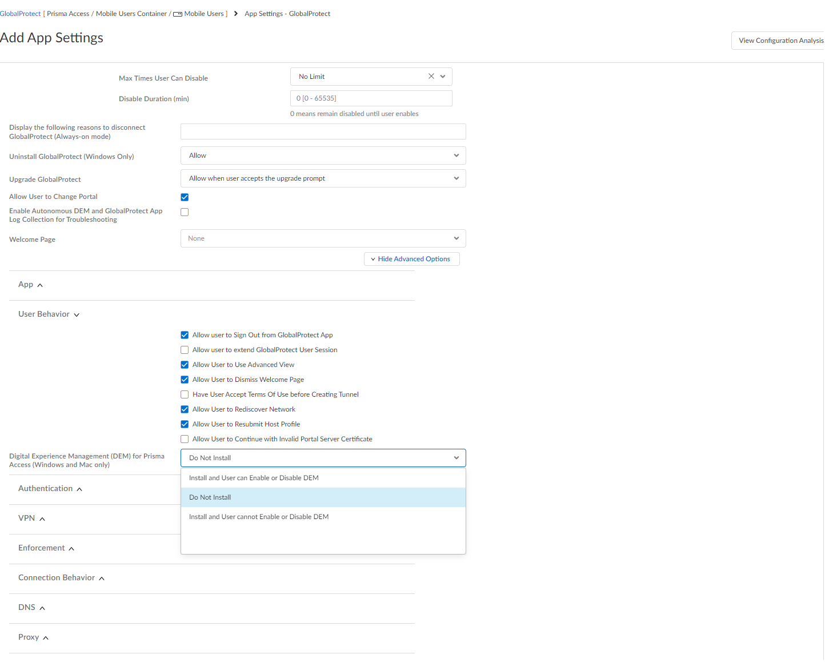Click View Configuration Analysis button
Image resolution: width=825 pixels, height=662 pixels.
[780, 41]
